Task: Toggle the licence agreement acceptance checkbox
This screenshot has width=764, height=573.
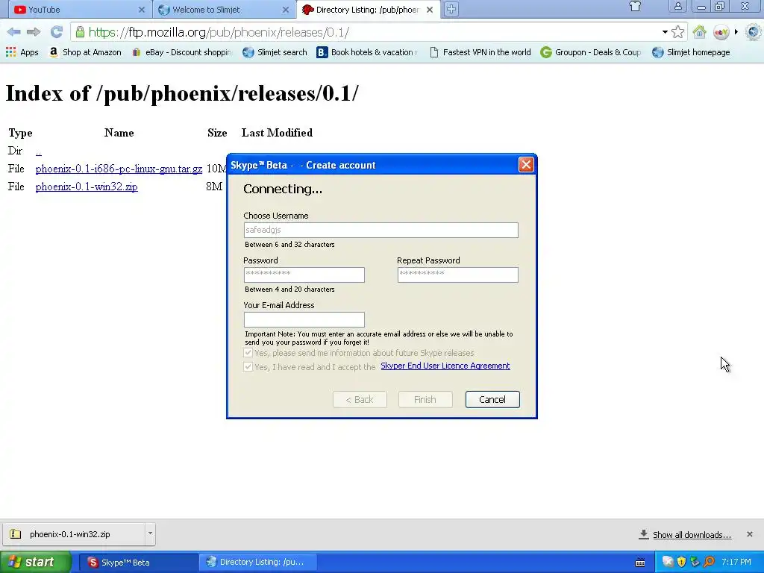Action: coord(248,367)
